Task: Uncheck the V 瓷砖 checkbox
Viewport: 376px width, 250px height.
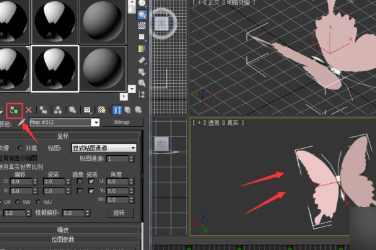Action: point(91,191)
